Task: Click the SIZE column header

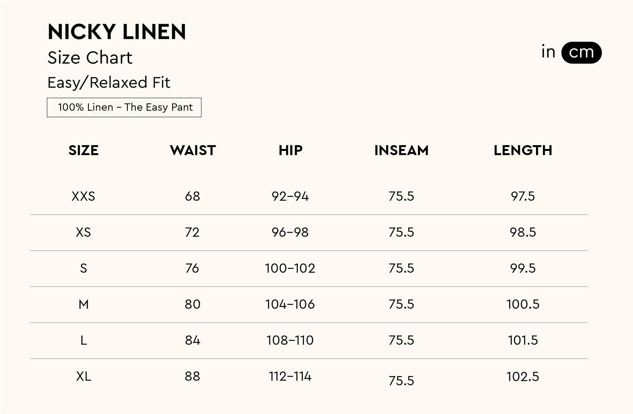Action: (x=84, y=150)
